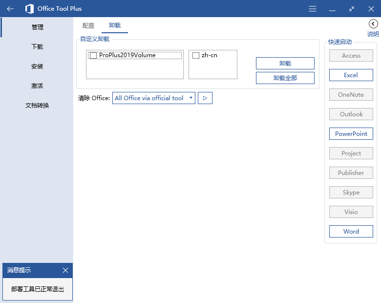This screenshot has width=381, height=303.
Task: Launch PowerPoint from quick start
Action: click(351, 133)
